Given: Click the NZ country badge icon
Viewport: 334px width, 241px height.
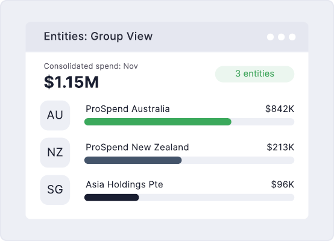Looking at the screenshot, I should click(x=55, y=152).
